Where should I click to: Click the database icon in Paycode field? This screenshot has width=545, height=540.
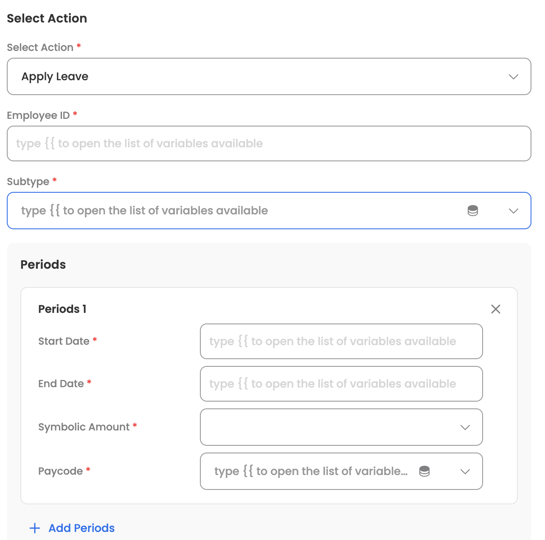(x=424, y=471)
